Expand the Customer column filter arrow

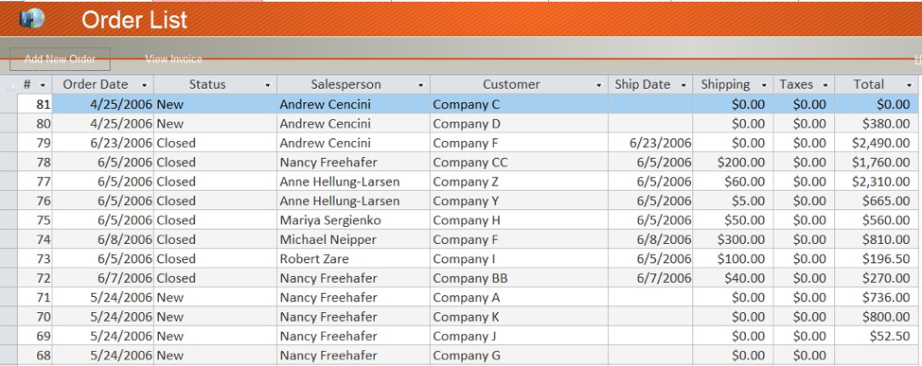[598, 85]
